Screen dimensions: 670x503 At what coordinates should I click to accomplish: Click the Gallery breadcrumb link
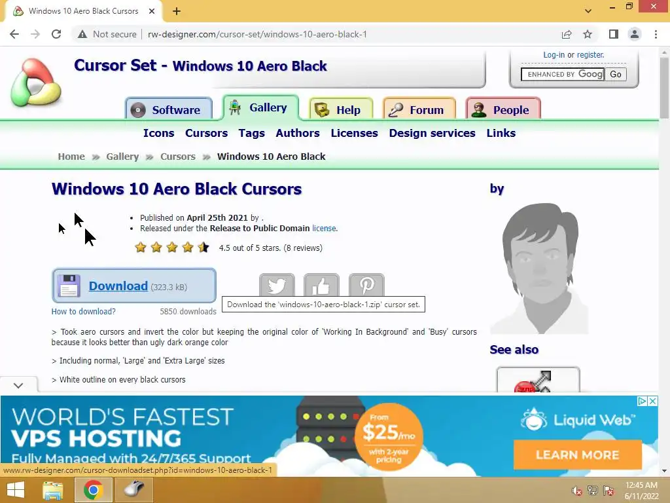tap(122, 157)
